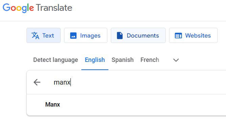The image size is (226, 136).
Task: Click the picture icon on Images button
Action: coord(73,36)
